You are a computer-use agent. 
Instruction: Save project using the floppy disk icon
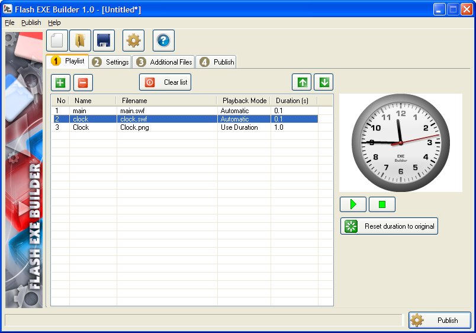[x=104, y=40]
